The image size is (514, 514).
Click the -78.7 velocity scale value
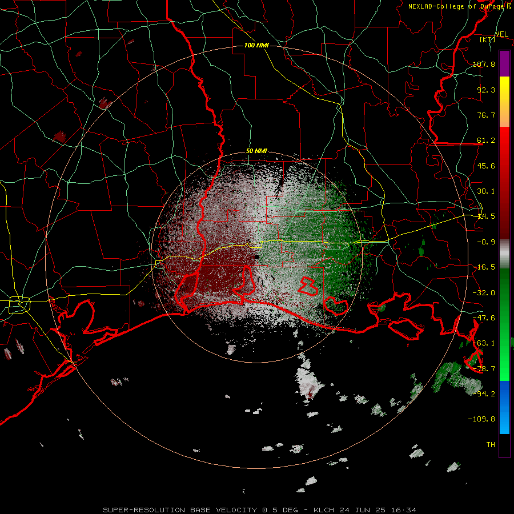click(484, 369)
